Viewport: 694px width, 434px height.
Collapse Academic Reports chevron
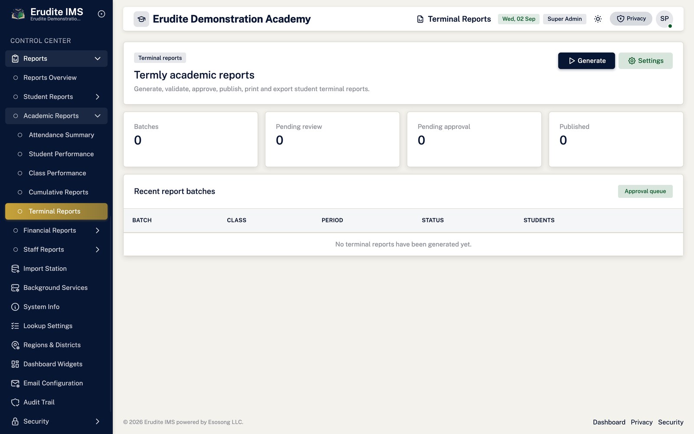[x=98, y=116]
